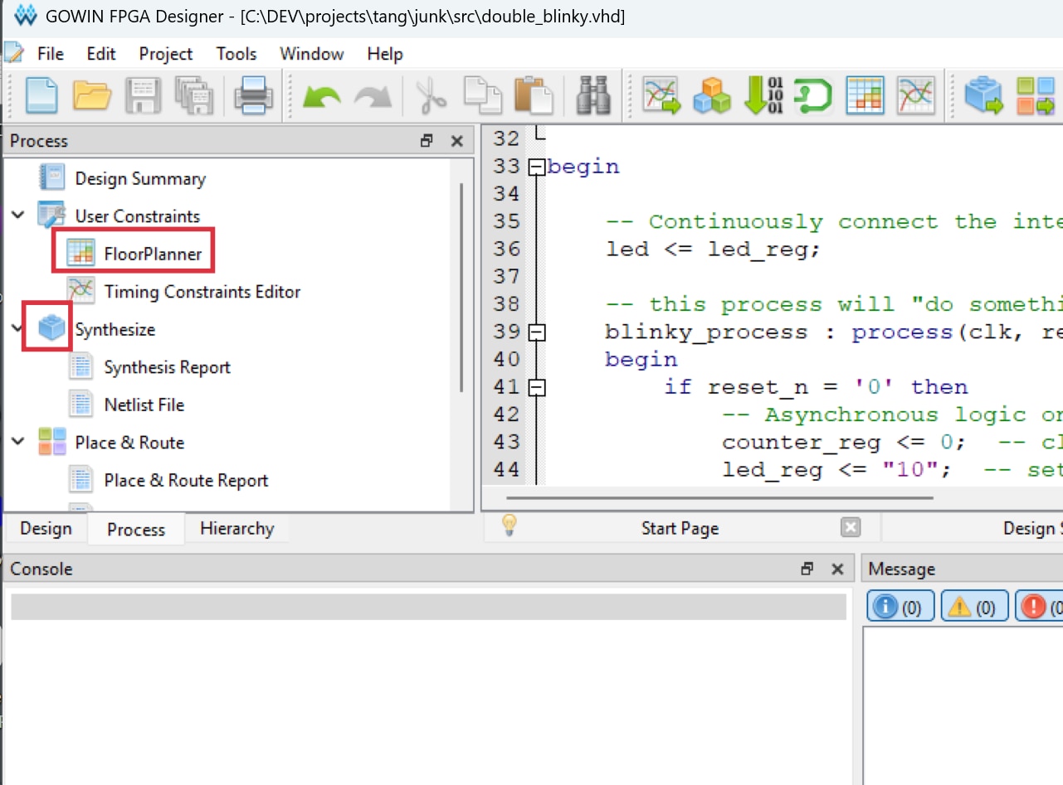
Task: Click the Save All stacked floppies icon
Action: [x=194, y=94]
